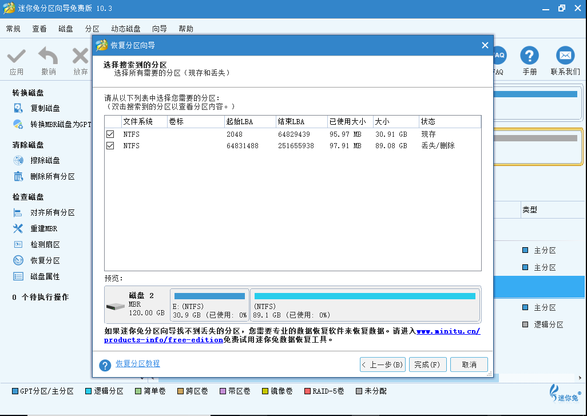The width and height of the screenshot is (587, 416).
Task: Click the Surface Test (检测扇区) icon
Action: tap(18, 244)
